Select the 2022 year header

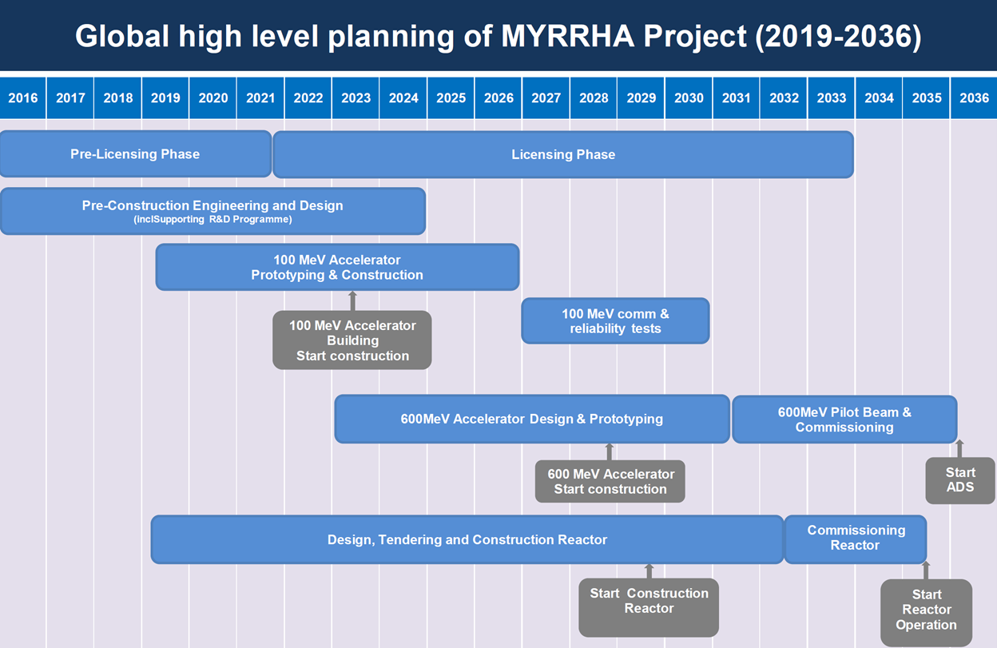point(308,97)
